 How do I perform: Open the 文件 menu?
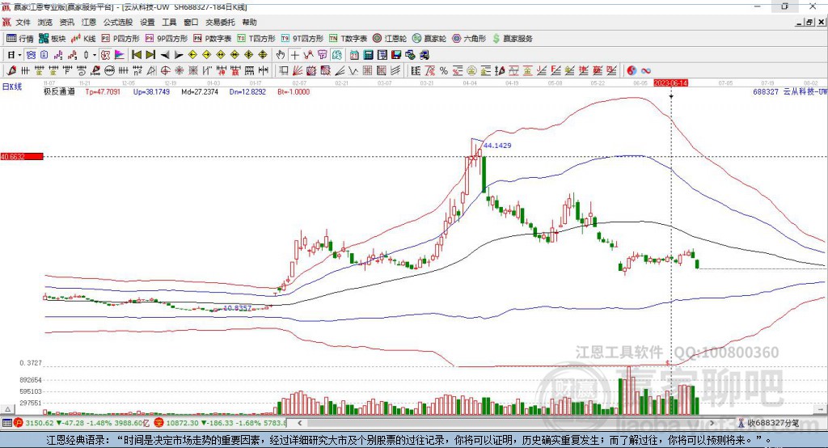[x=23, y=22]
